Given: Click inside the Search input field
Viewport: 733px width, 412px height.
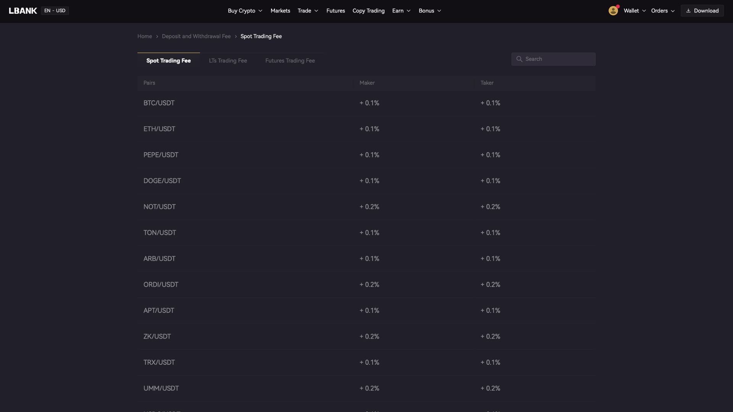Looking at the screenshot, I should (x=554, y=59).
